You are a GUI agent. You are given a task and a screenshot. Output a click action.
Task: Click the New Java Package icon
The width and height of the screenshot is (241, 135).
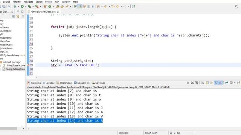coord(45,6)
